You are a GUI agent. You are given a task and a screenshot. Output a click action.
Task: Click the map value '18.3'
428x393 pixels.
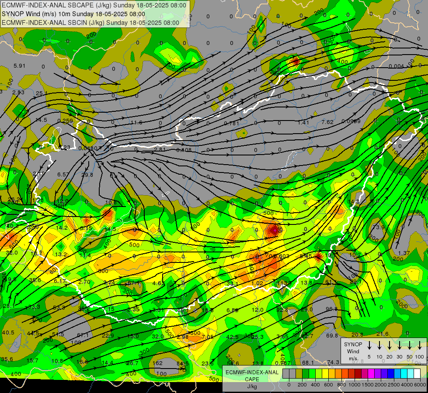[208, 310]
